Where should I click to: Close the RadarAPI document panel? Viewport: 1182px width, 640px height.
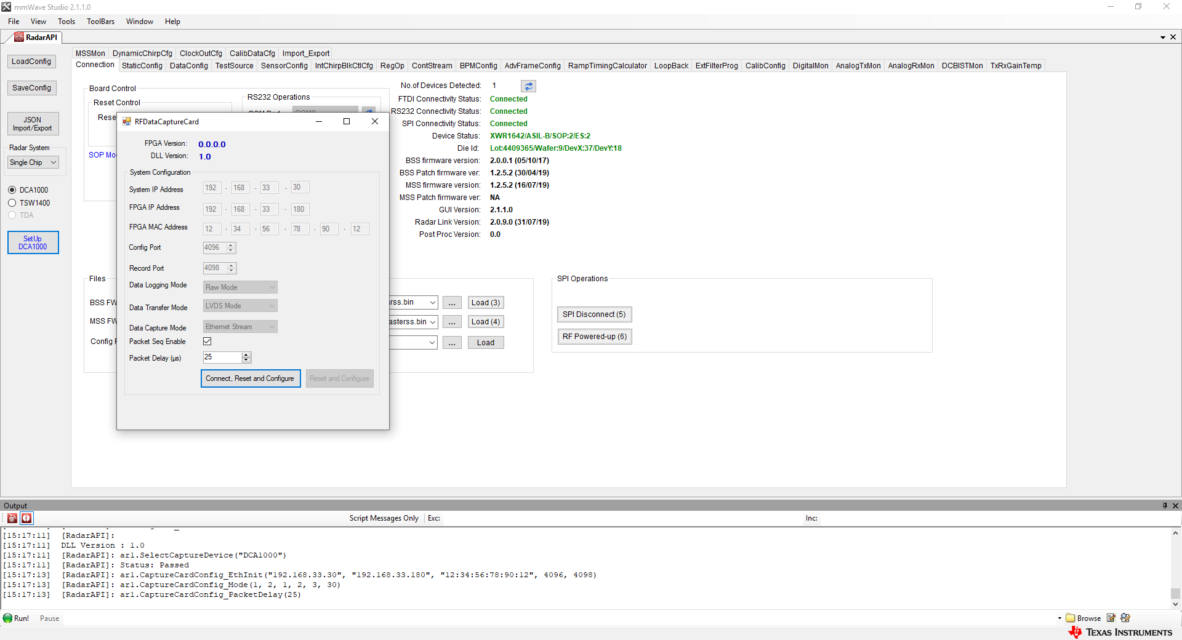click(1173, 37)
